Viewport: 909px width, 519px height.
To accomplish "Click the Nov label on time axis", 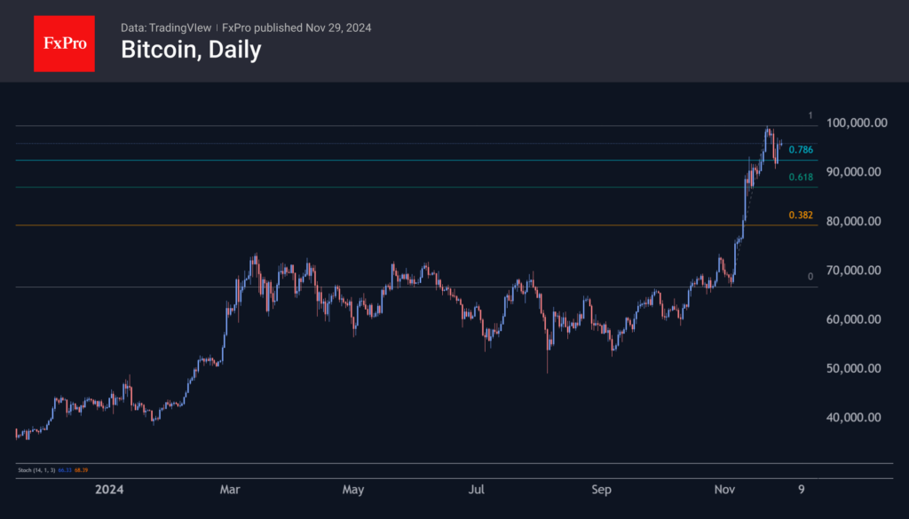I will pos(726,490).
